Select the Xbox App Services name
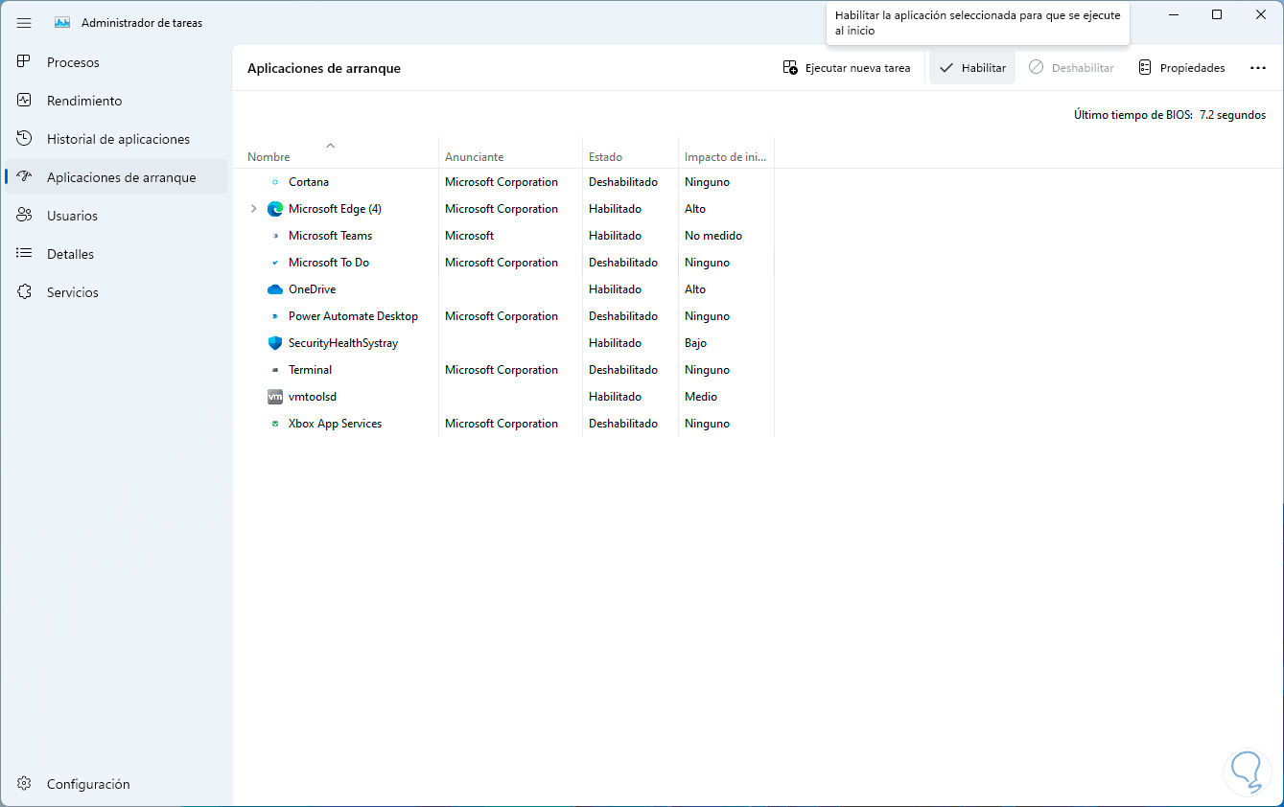 335,424
